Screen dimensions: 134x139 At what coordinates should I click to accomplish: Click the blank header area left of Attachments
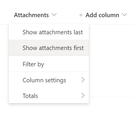(x=6, y=15)
